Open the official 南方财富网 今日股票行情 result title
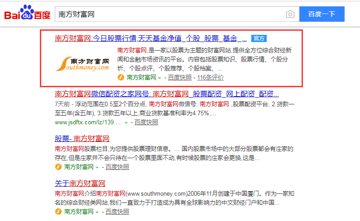This screenshot has height=221, width=360. (151, 38)
